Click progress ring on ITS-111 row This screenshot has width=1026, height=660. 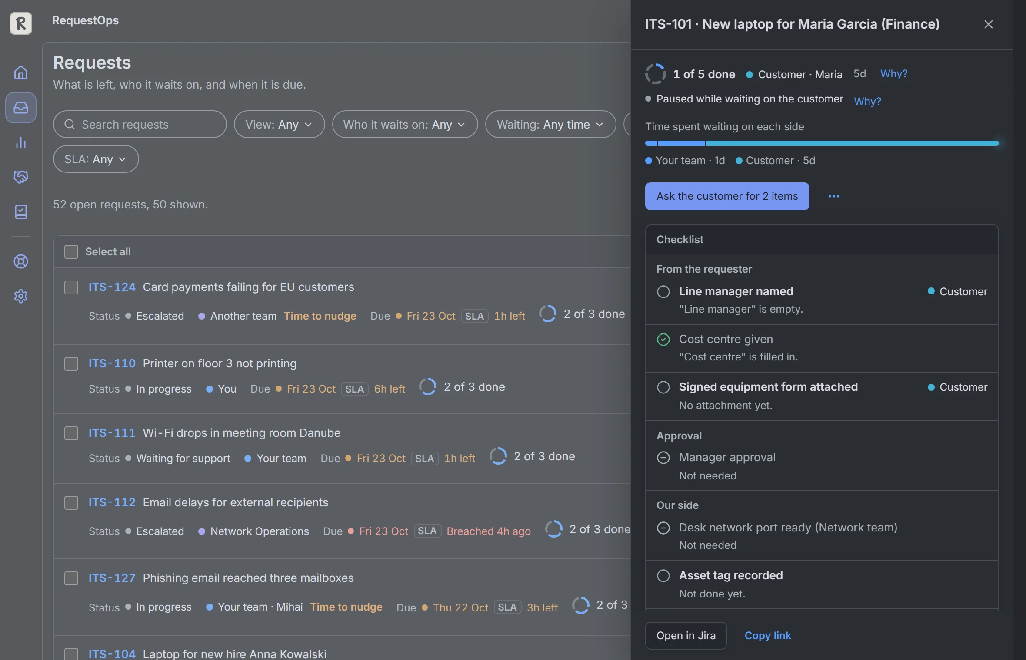[498, 456]
